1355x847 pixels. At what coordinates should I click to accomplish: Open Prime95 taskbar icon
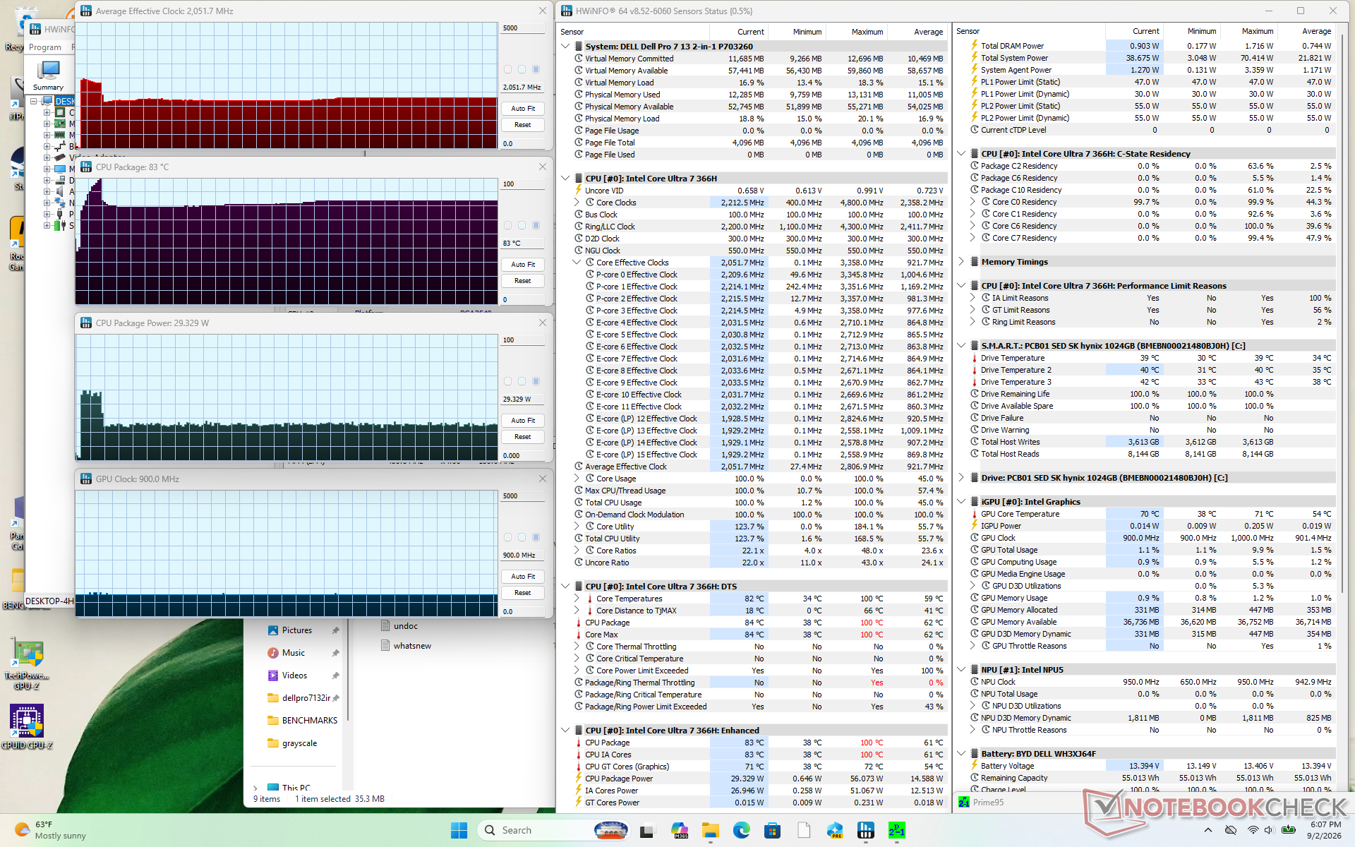pyautogui.click(x=897, y=830)
